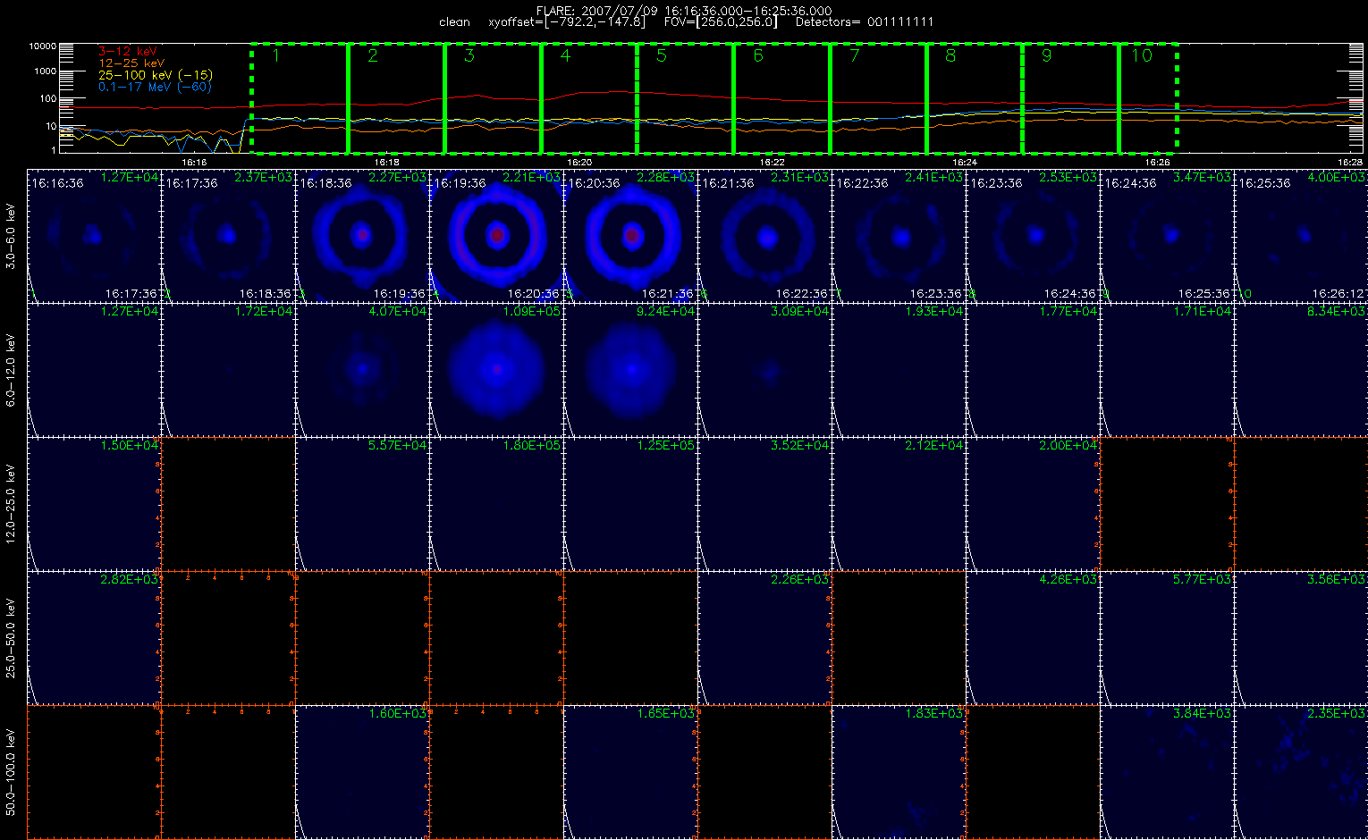Click the 5.57E+04 peak value label
The image size is (1368, 840).
coord(398,446)
